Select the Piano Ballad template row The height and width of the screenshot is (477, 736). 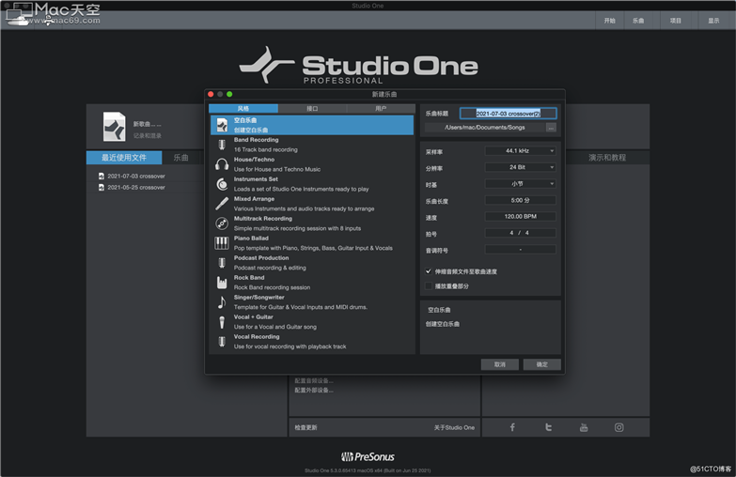312,243
